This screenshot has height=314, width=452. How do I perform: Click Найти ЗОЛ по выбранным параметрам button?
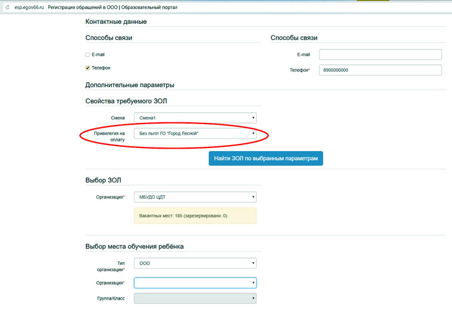pyautogui.click(x=266, y=158)
